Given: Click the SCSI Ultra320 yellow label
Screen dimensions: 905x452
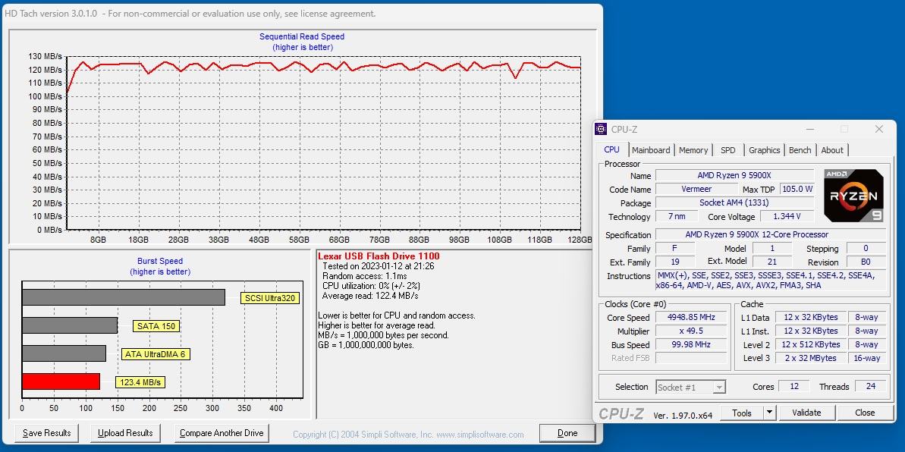Looking at the screenshot, I should tap(269, 299).
